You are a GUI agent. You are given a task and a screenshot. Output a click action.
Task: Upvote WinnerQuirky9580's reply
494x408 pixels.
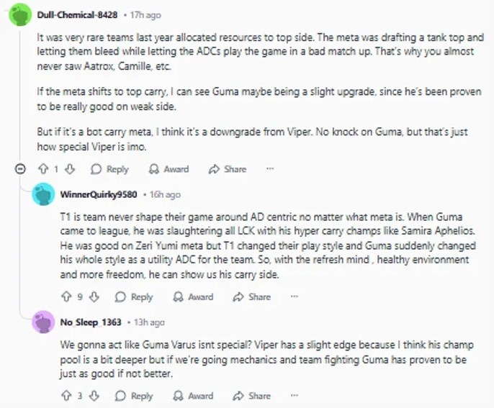[66, 296]
